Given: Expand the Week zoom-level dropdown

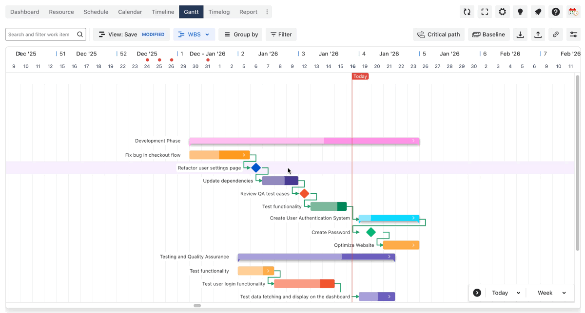Looking at the screenshot, I should (551, 293).
